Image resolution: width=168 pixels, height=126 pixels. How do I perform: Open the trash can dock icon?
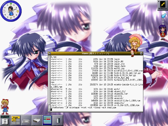click(x=58, y=120)
